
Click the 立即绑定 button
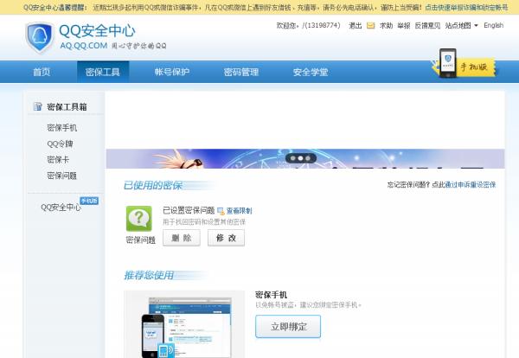288,327
